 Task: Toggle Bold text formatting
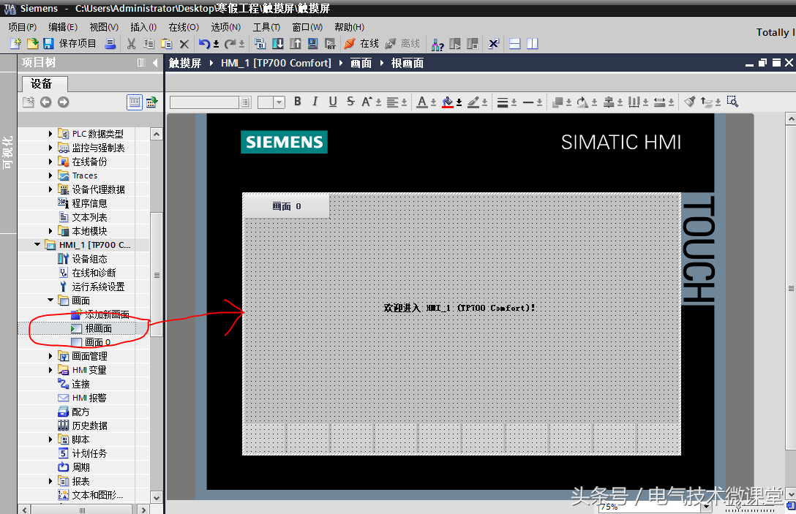pos(298,102)
